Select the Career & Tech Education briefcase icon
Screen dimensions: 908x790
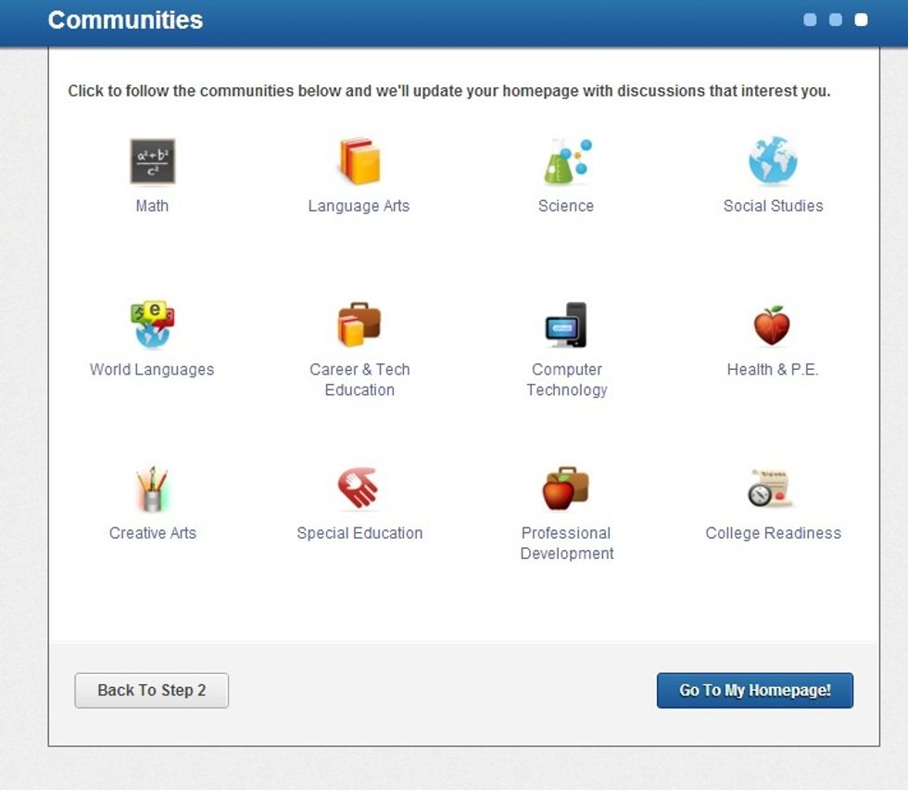click(359, 325)
